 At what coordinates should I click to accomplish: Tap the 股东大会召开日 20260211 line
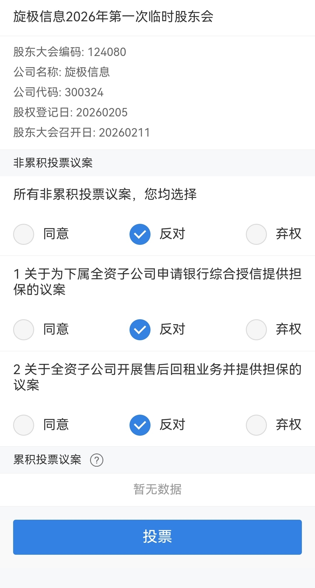coord(81,132)
